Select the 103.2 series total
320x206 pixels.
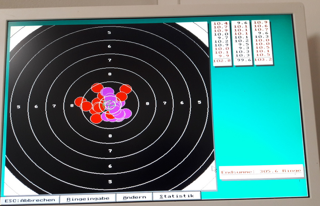click(262, 59)
